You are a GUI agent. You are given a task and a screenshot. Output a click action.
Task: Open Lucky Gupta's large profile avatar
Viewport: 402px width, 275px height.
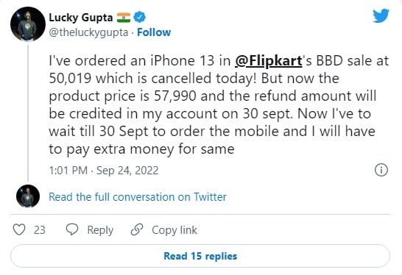(28, 24)
